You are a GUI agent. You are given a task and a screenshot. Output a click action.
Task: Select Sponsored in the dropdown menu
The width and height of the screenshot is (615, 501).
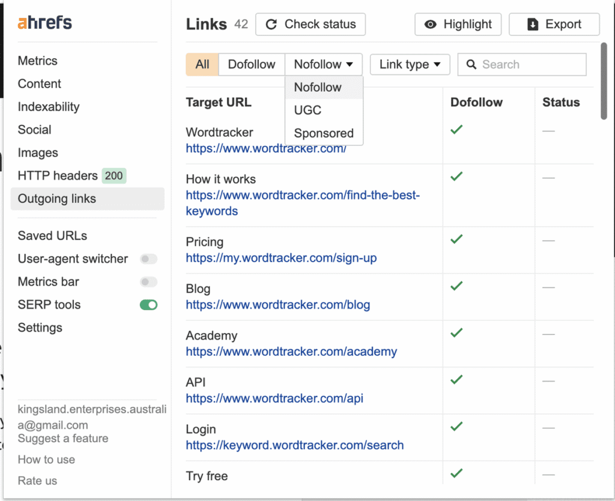(x=324, y=133)
